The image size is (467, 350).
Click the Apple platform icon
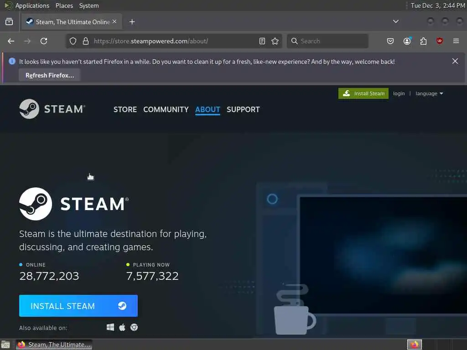pyautogui.click(x=122, y=327)
